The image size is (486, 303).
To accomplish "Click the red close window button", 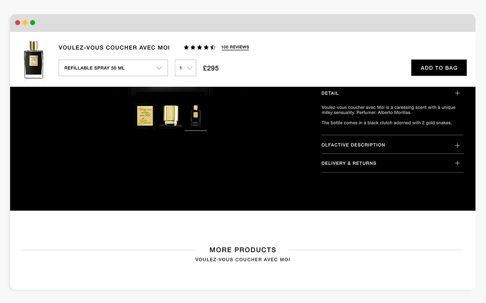I will tap(17, 23).
